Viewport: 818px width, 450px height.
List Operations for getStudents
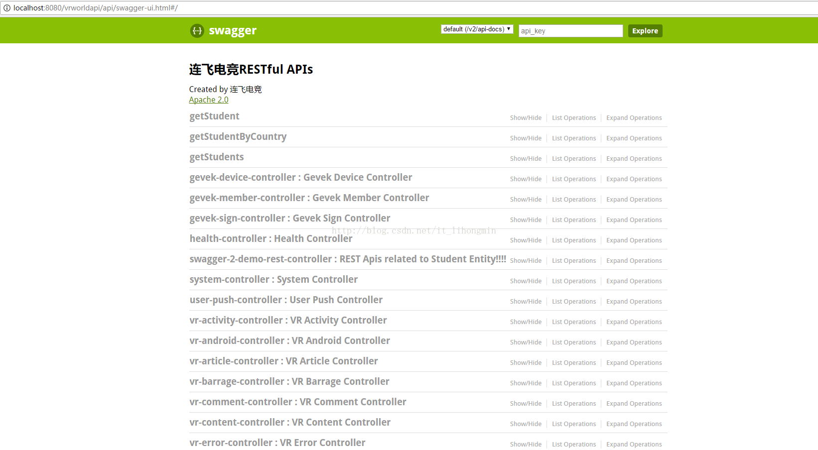tap(574, 159)
